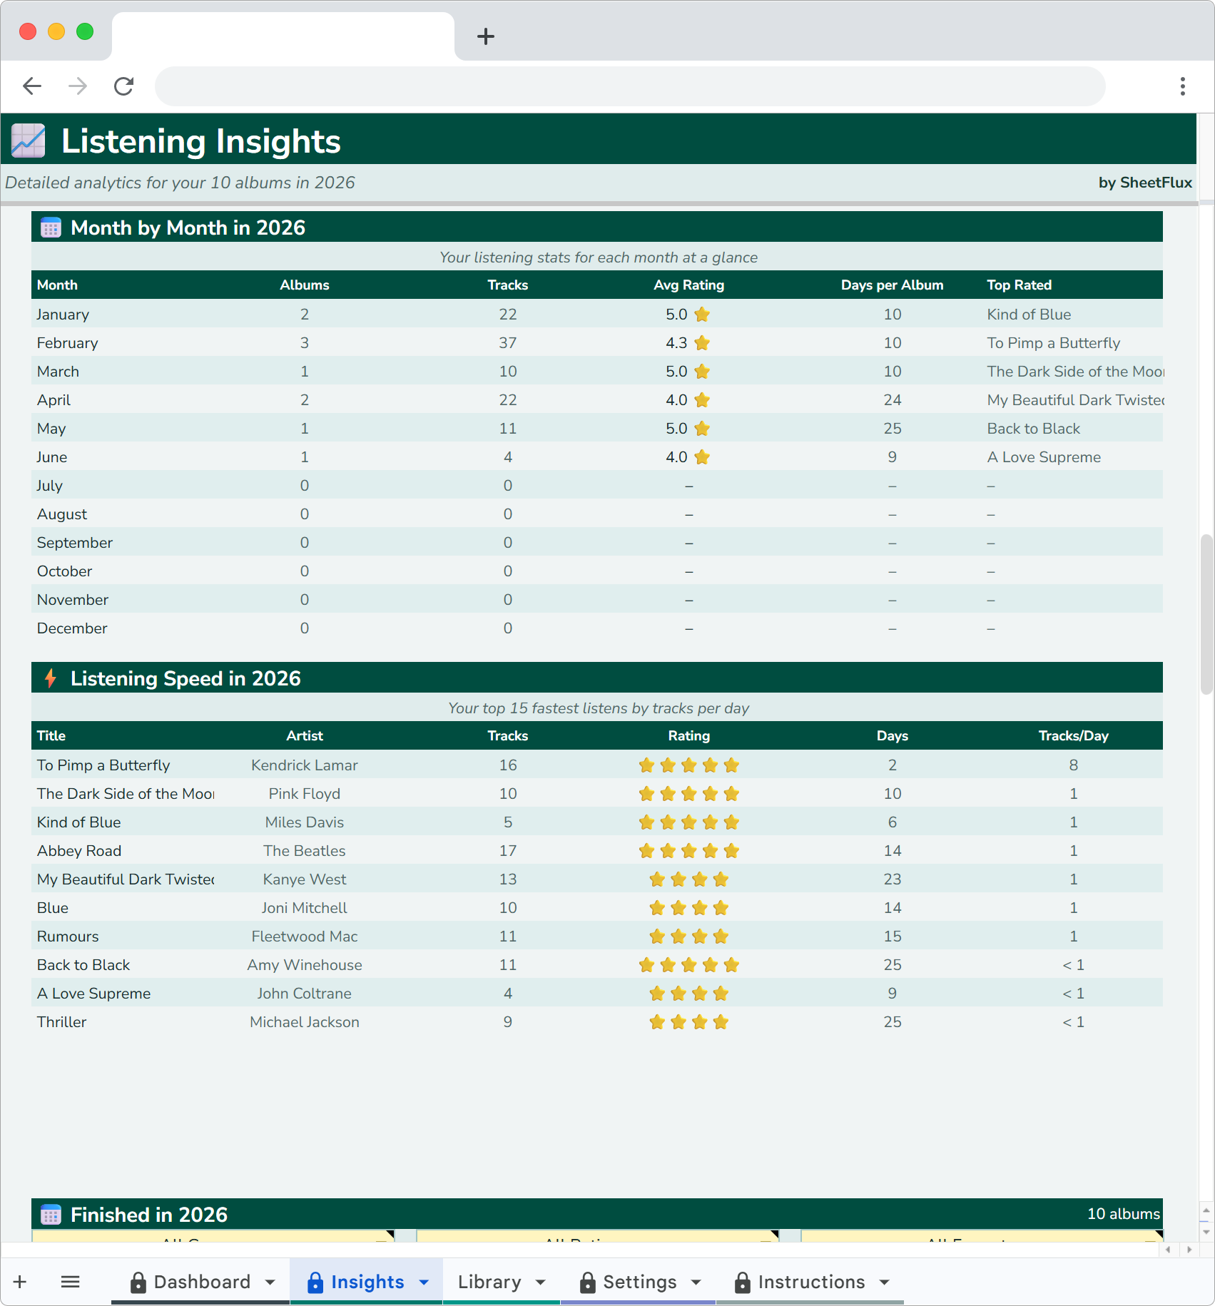Viewport: 1215px width, 1306px height.
Task: Click the calendar icon in Finished in 2026 header
Action: click(x=51, y=1215)
